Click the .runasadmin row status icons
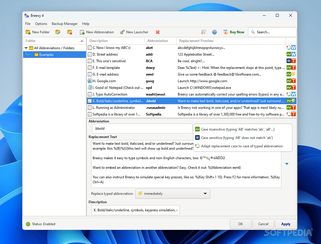Screen dimensions: 321x244 pos(291,108)
